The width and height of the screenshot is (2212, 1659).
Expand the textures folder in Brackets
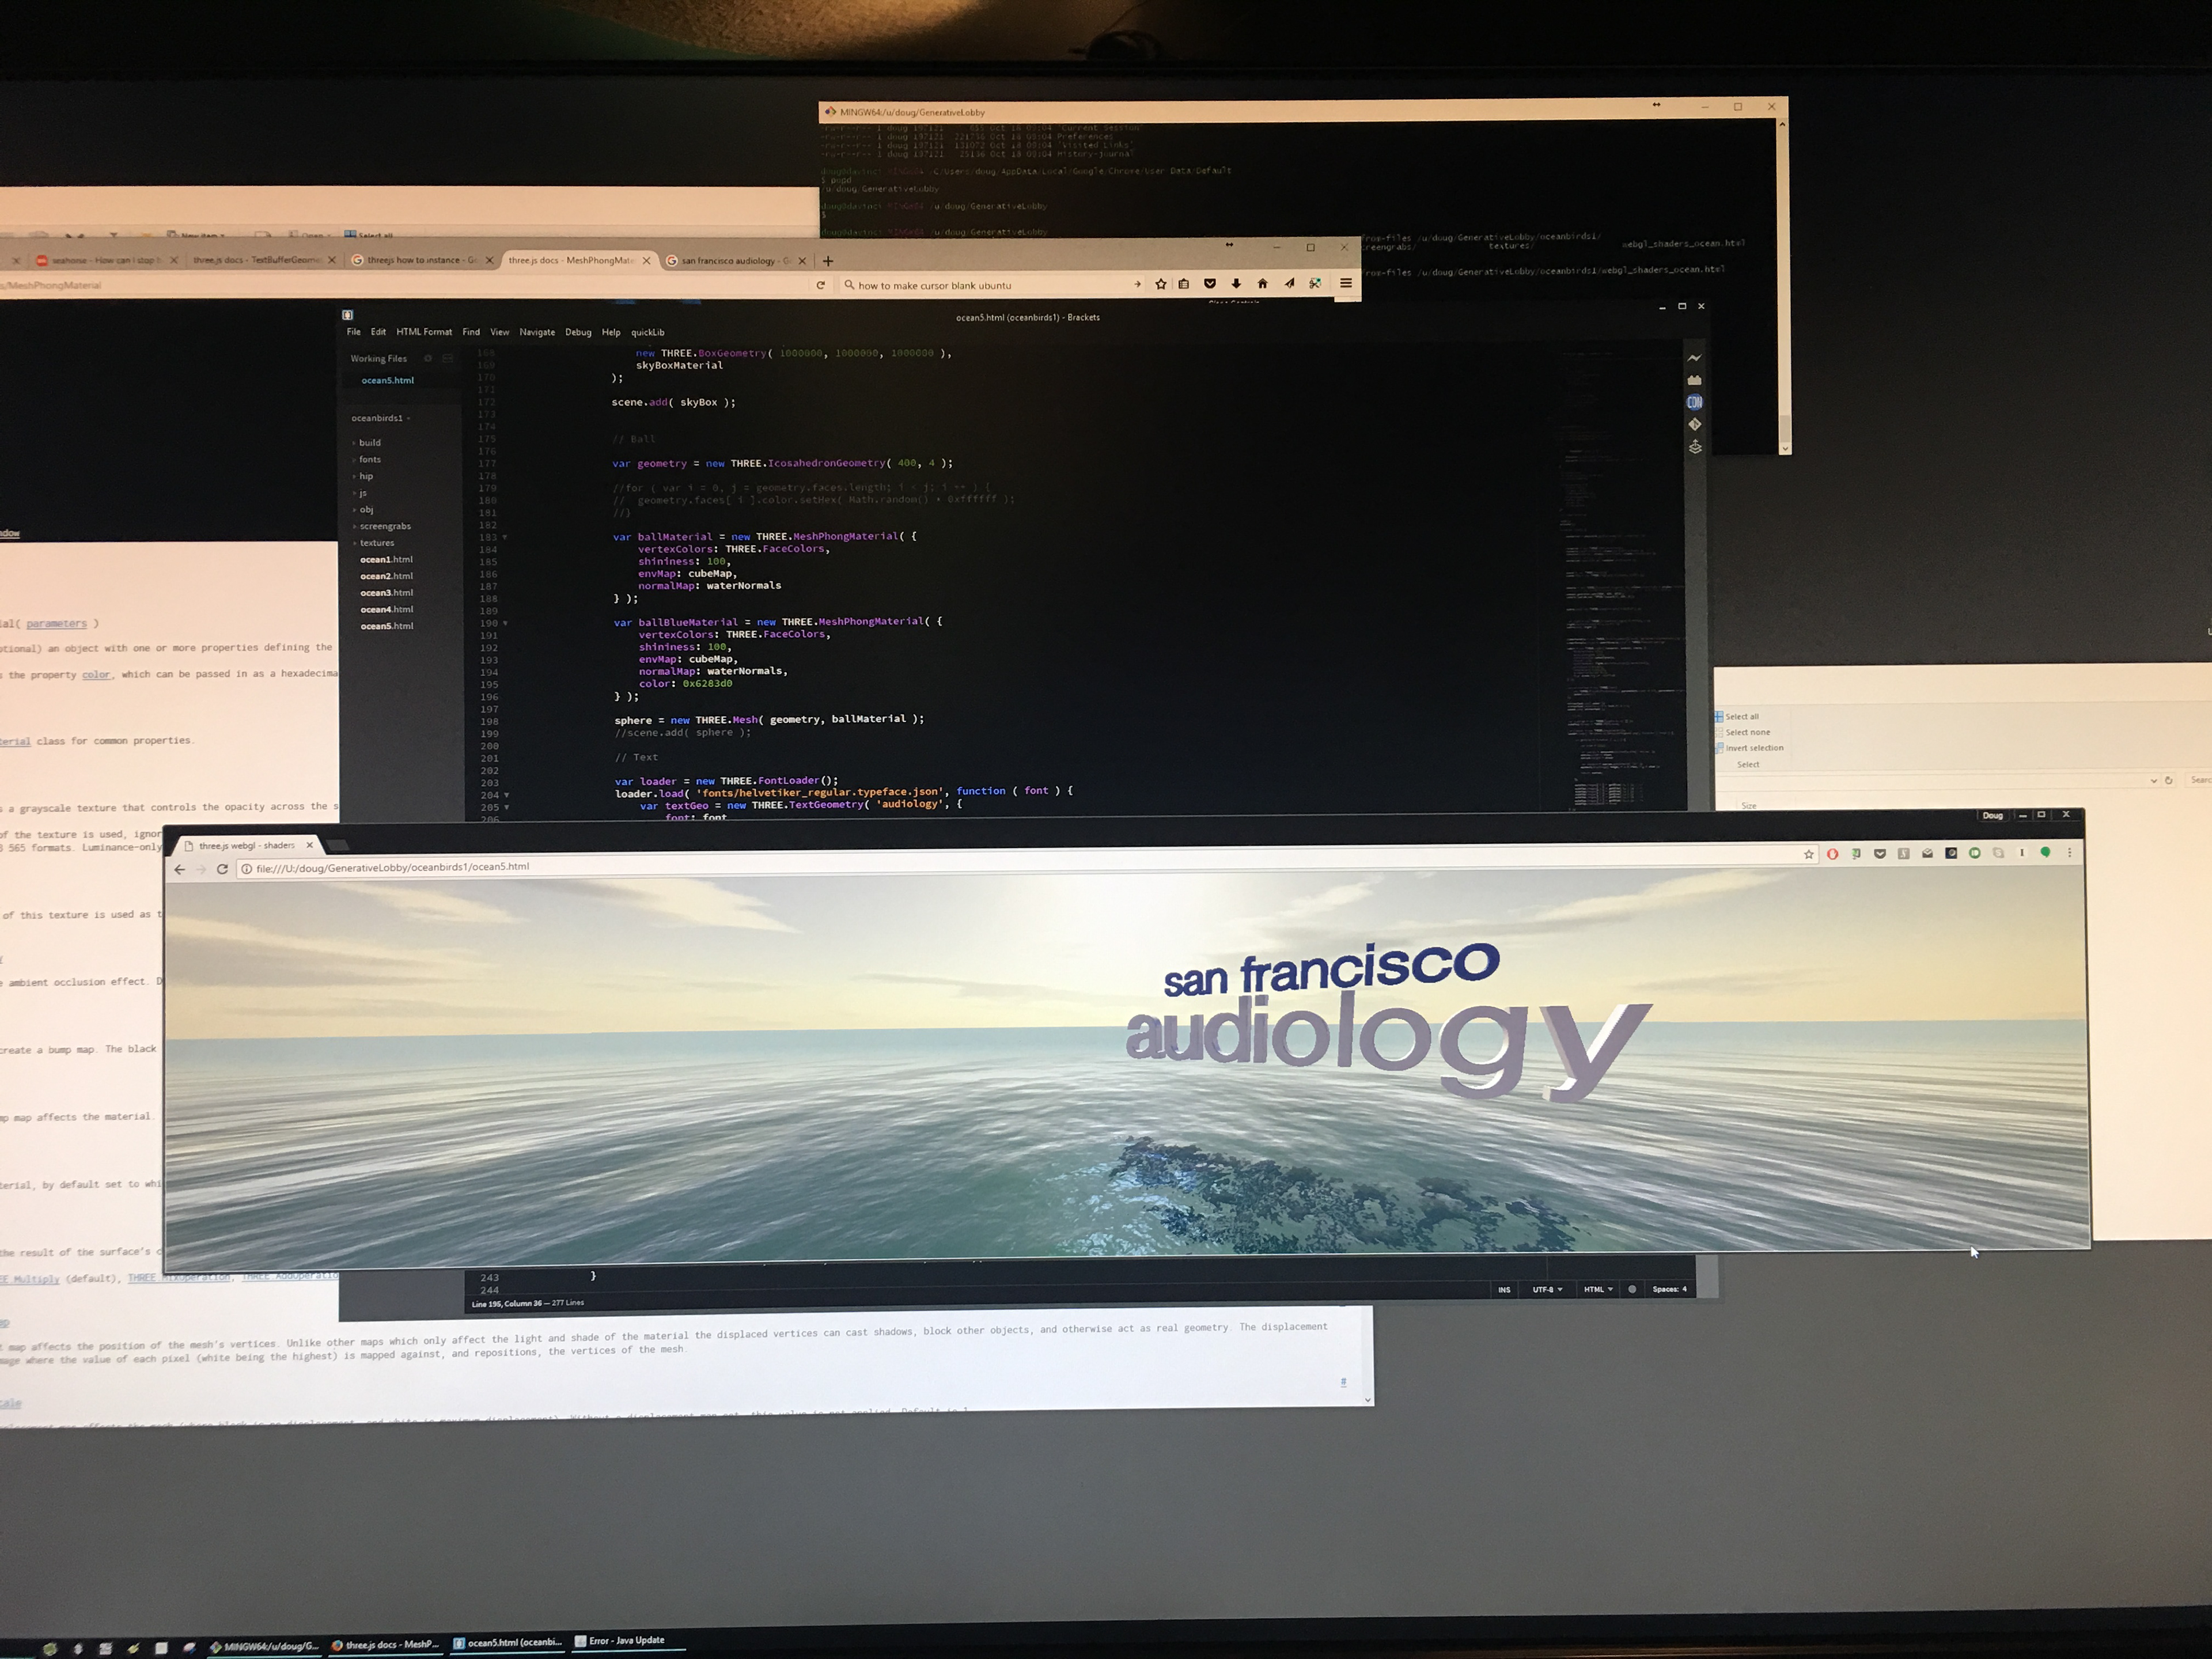coord(354,543)
